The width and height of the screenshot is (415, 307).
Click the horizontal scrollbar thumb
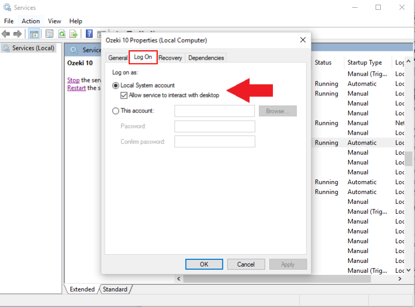(x=277, y=278)
